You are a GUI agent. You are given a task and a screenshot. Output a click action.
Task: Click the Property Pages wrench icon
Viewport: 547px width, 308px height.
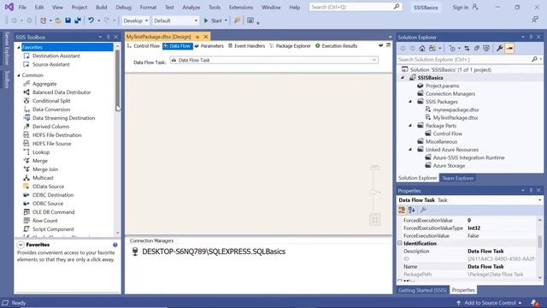pyautogui.click(x=423, y=210)
